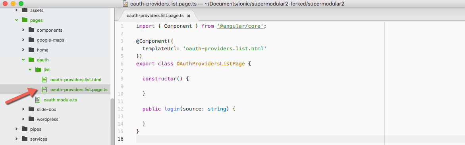Click the slide-box folder icon

pyautogui.click(x=31, y=109)
